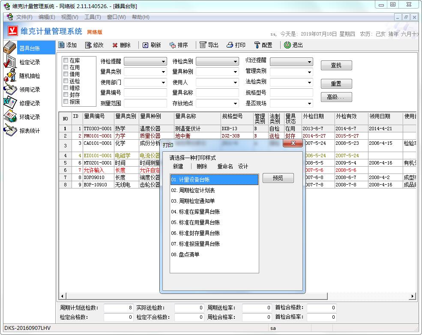This screenshot has height=335, width=422.
Task: Click the 查找 button
Action: [336, 65]
